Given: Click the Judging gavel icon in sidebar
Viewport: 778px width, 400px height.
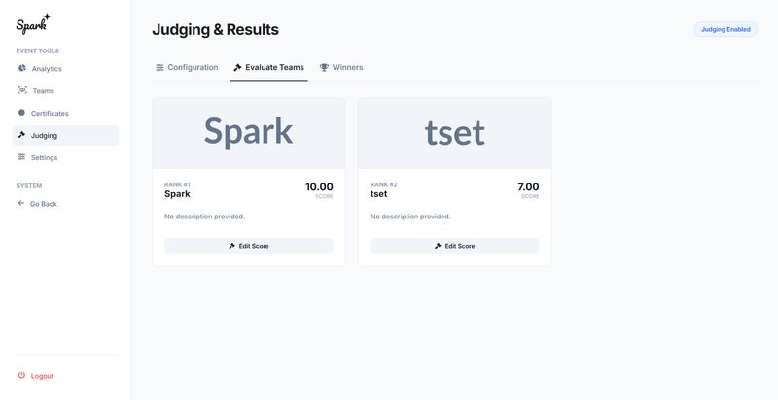Looking at the screenshot, I should pos(22,135).
